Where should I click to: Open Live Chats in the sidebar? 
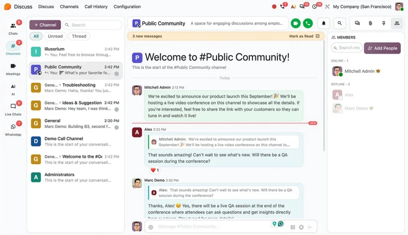13,109
